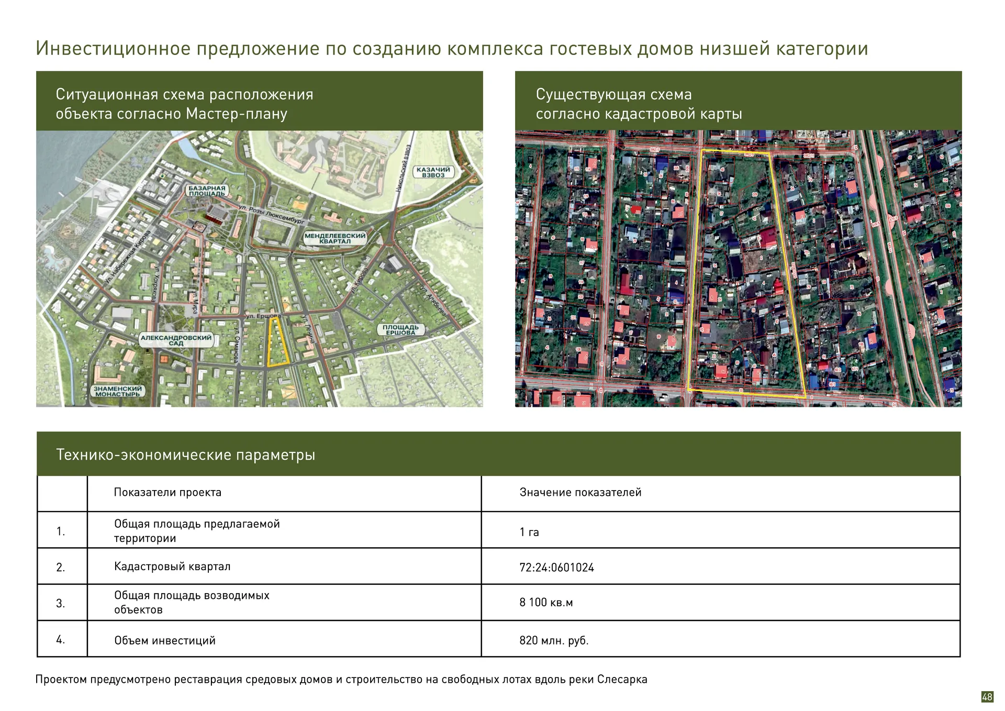
Task: Click the yellow outlined plot on master plan
Action: [x=278, y=342]
